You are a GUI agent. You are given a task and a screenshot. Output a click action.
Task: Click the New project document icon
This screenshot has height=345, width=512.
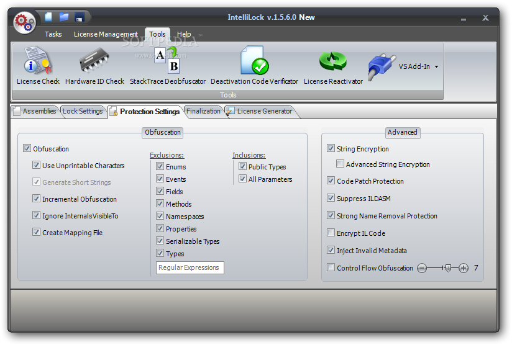(48, 17)
